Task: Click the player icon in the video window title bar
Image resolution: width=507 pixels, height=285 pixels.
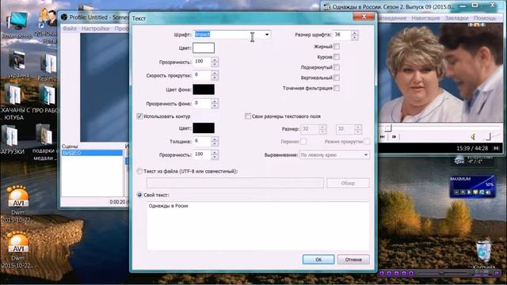Action: point(327,6)
